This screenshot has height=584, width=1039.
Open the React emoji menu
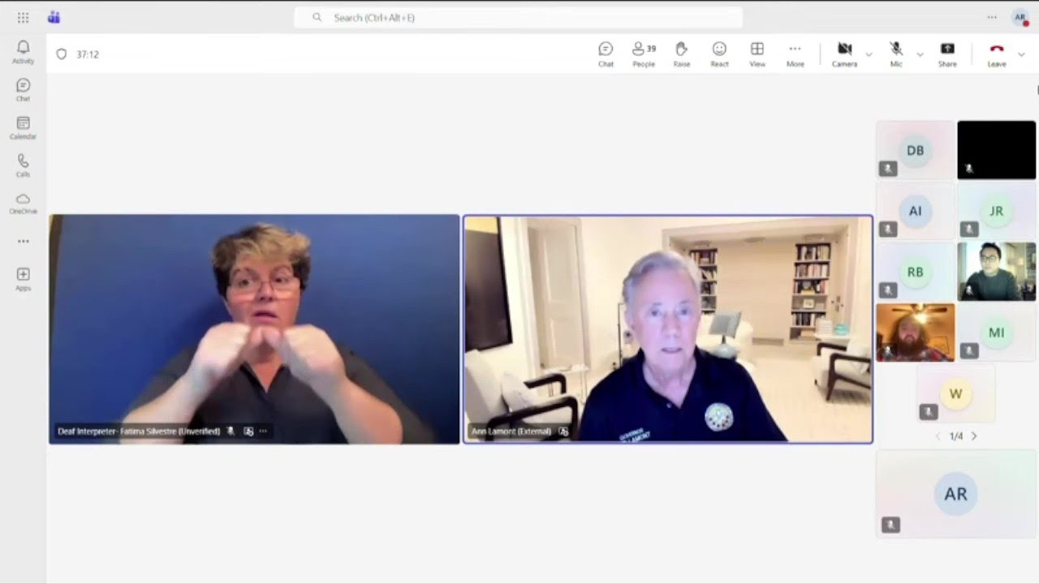coord(719,54)
